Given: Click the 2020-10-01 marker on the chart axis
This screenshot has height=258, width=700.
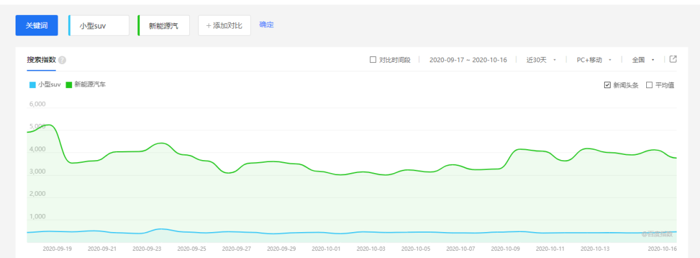Looking at the screenshot, I should [326, 249].
